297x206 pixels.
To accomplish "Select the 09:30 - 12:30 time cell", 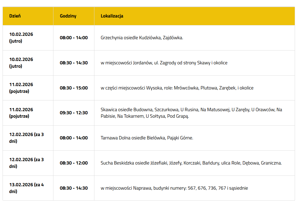I will tap(74, 113).
